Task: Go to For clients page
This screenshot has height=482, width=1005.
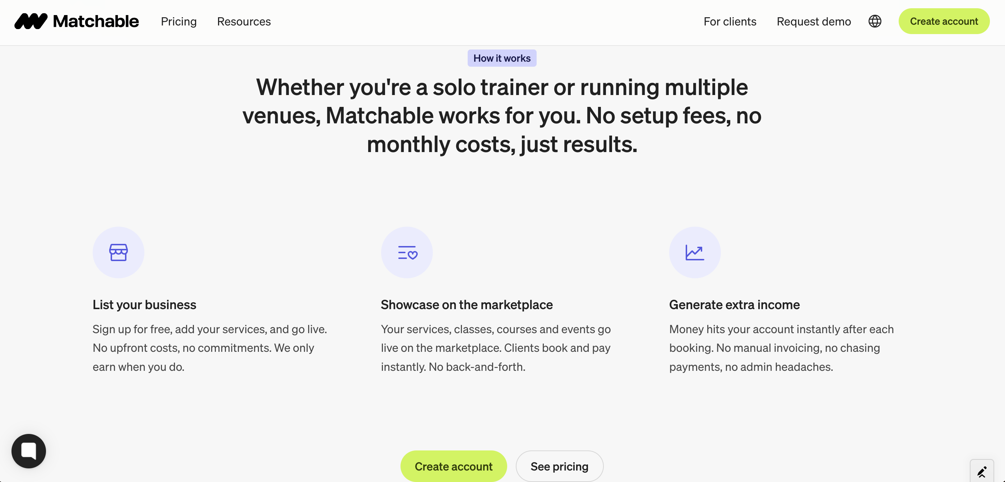Action: coord(730,22)
